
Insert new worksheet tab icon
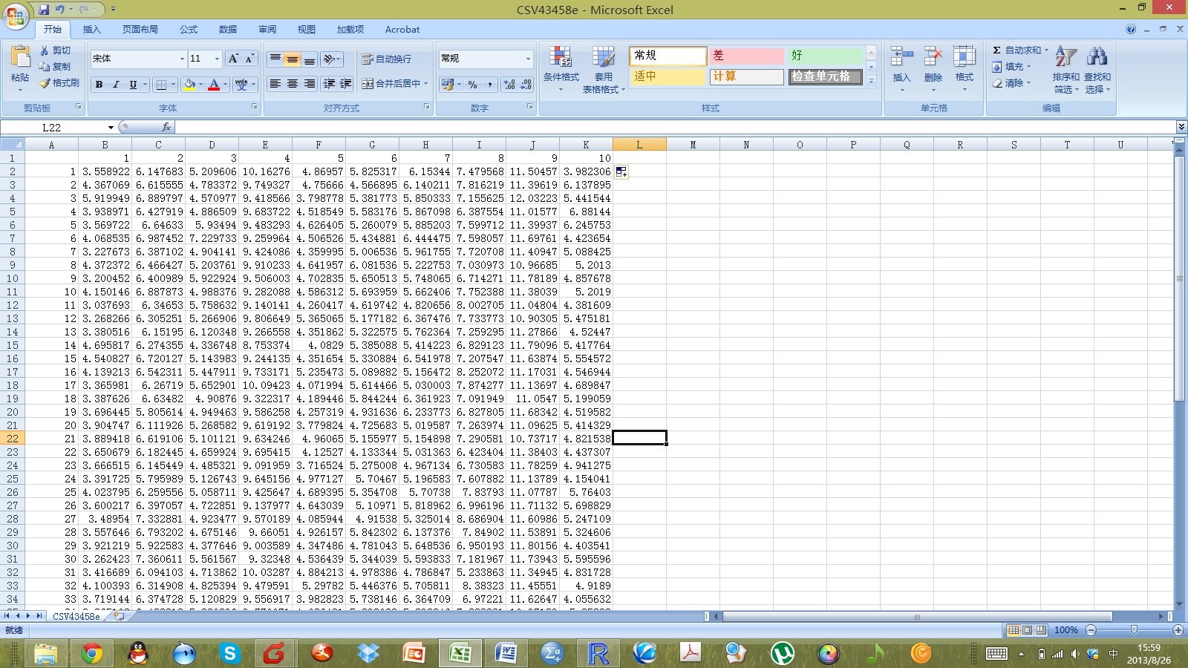point(119,616)
